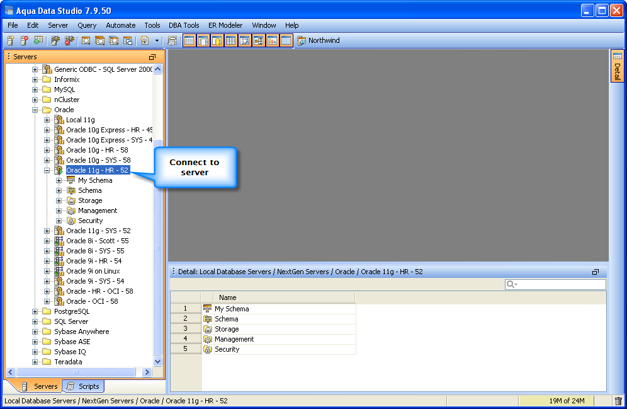Open the File menu
This screenshot has height=409, width=627.
pos(13,25)
